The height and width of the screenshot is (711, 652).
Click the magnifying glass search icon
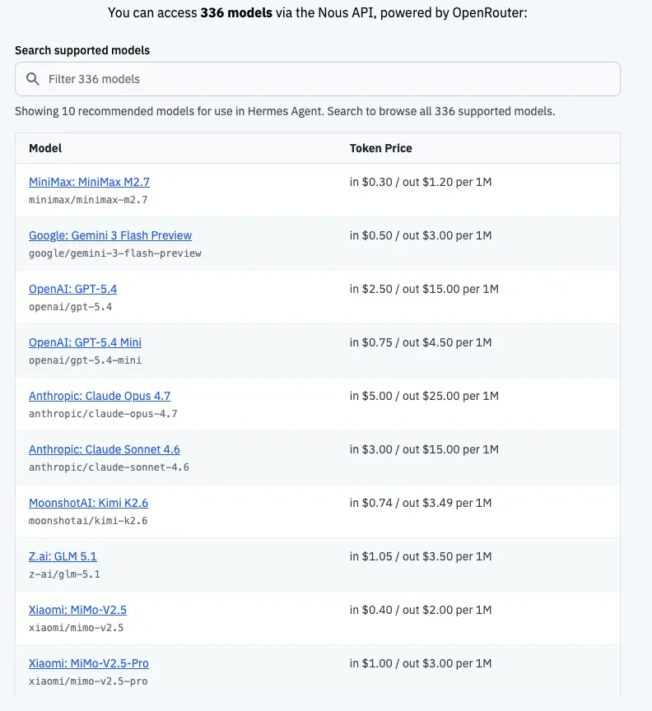click(33, 79)
